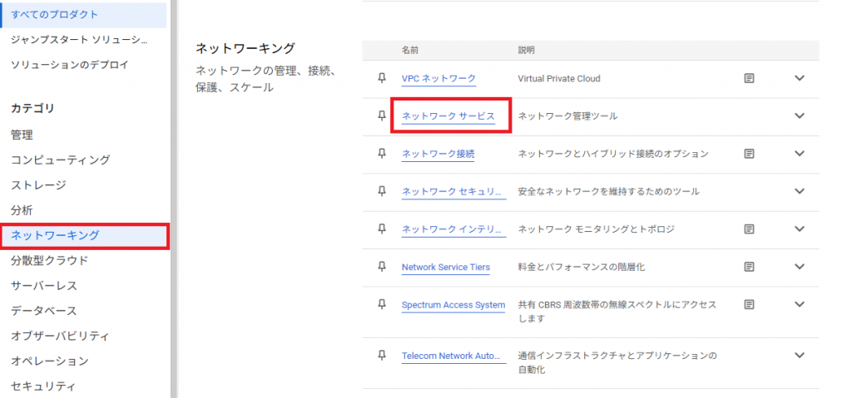The image size is (852, 398).
Task: Pin Network Service Tiers product
Action: coord(381,267)
